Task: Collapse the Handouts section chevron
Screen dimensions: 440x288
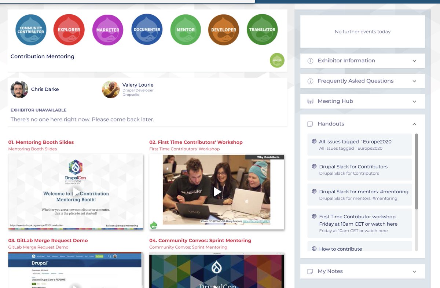Action: tap(414, 124)
